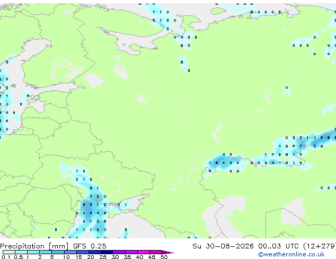Click the legend scale label '45'

152,257
